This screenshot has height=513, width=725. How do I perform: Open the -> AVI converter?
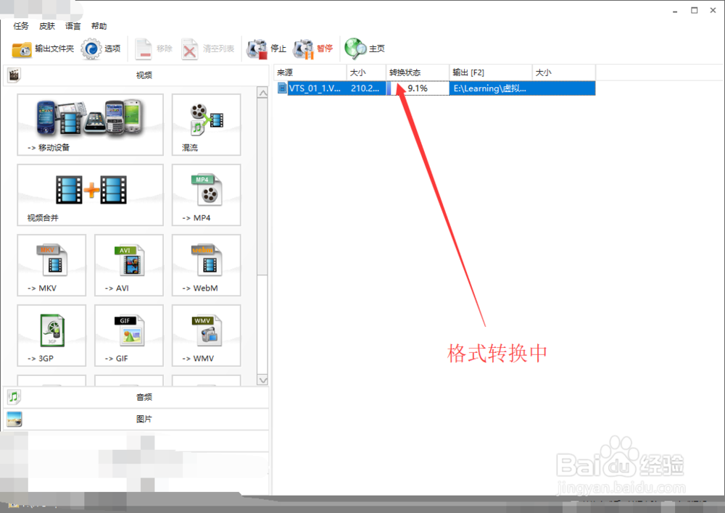(128, 265)
